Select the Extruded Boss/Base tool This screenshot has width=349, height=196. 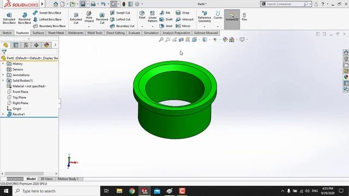point(9,18)
